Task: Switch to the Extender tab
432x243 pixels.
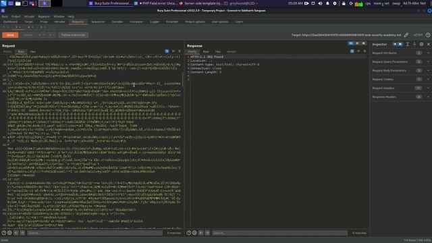Action: (x=172, y=22)
